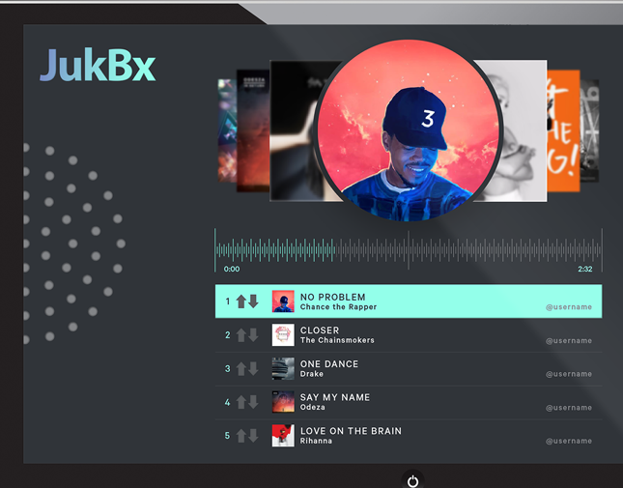
Task: Upvote Closer by The Chainsmokers
Action: click(x=241, y=335)
